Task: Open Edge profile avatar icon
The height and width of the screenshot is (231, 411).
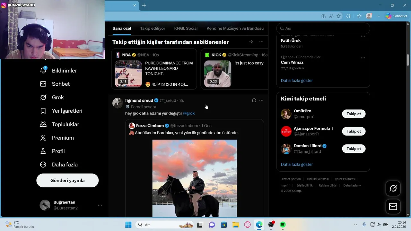Action: coord(369,16)
